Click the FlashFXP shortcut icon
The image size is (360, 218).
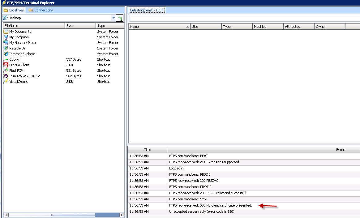click(6, 71)
